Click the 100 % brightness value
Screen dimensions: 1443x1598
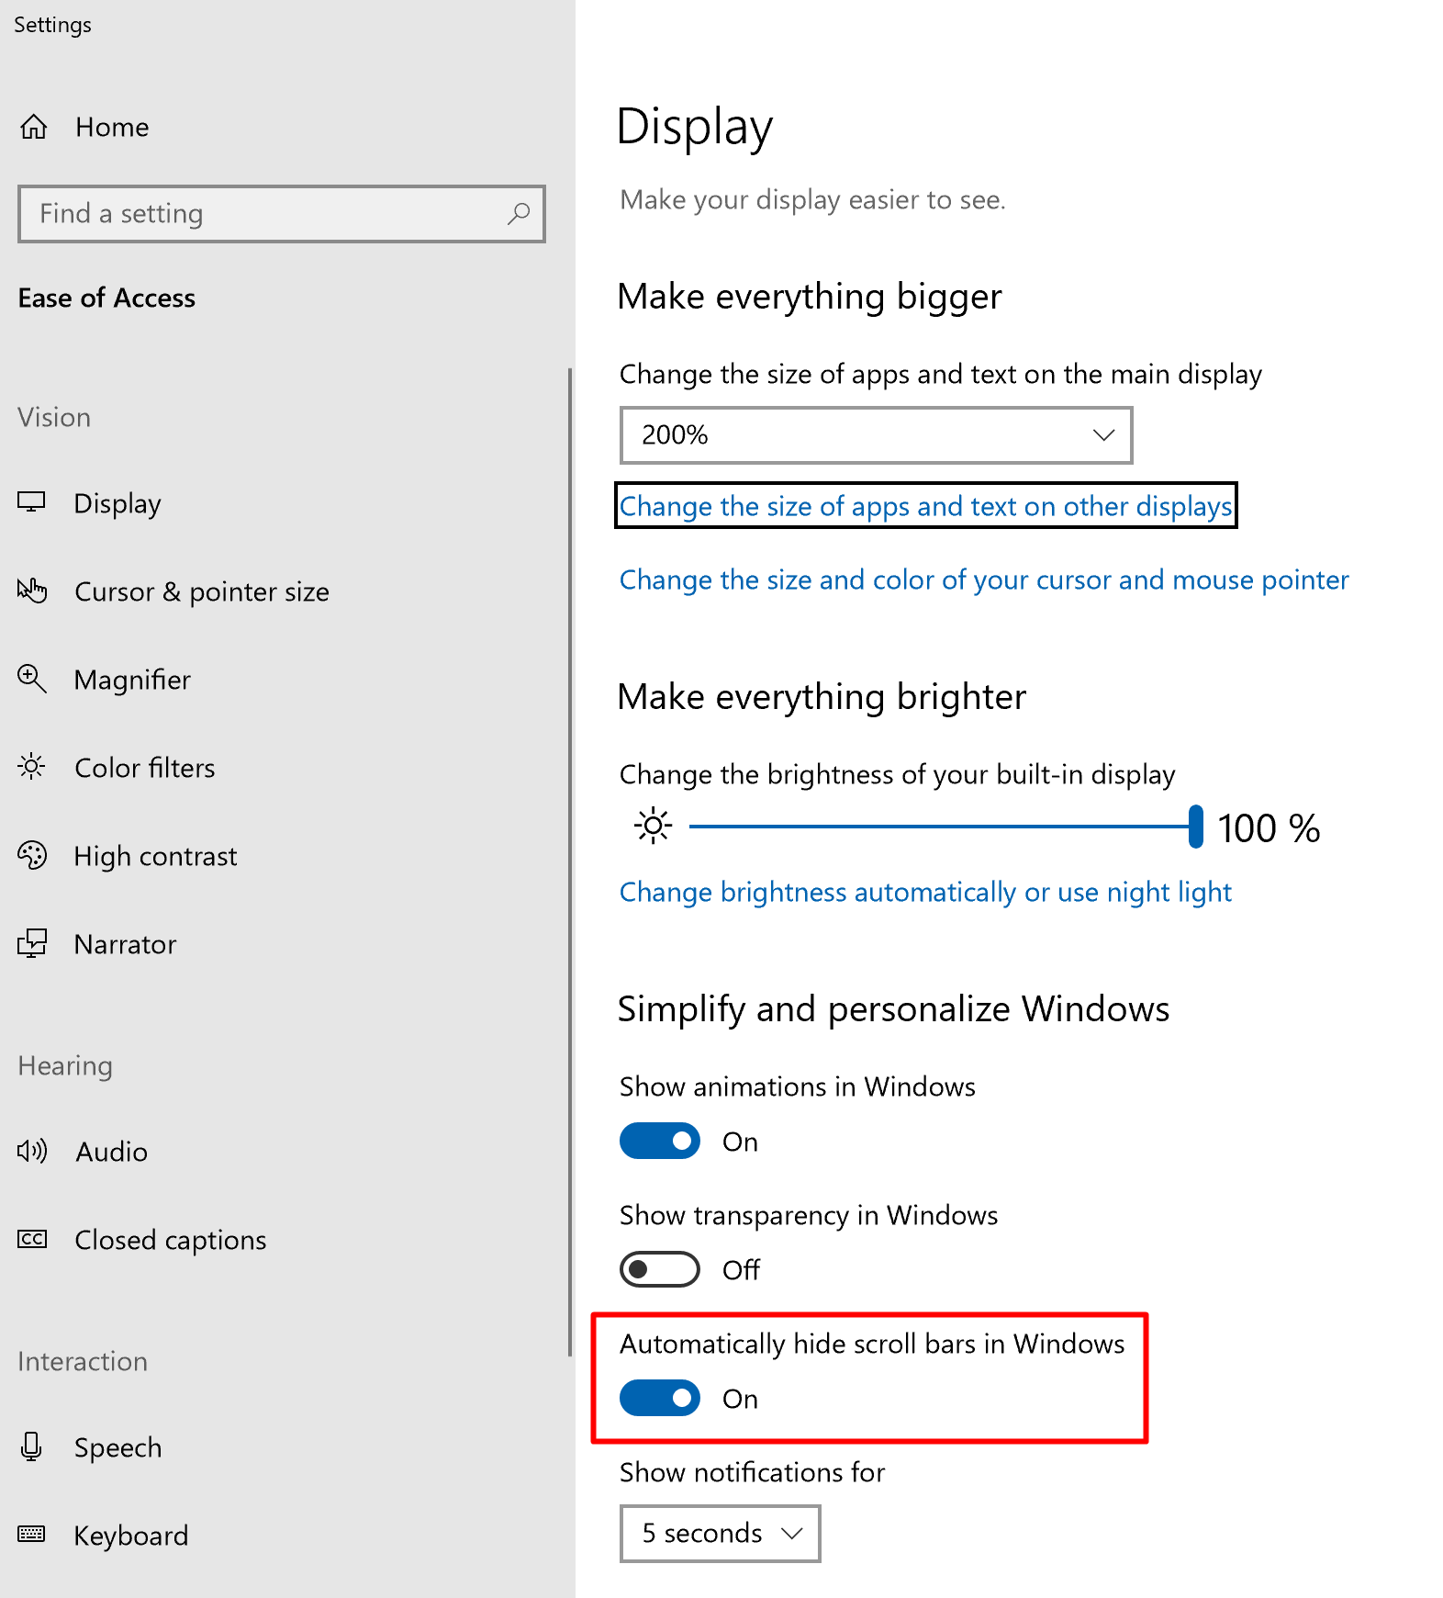point(1269,828)
